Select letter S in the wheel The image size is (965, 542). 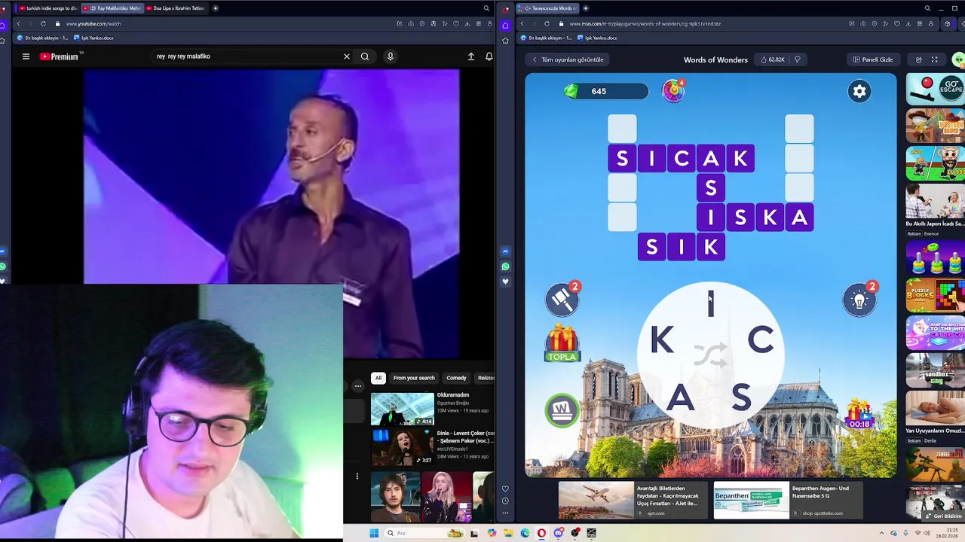(x=741, y=397)
